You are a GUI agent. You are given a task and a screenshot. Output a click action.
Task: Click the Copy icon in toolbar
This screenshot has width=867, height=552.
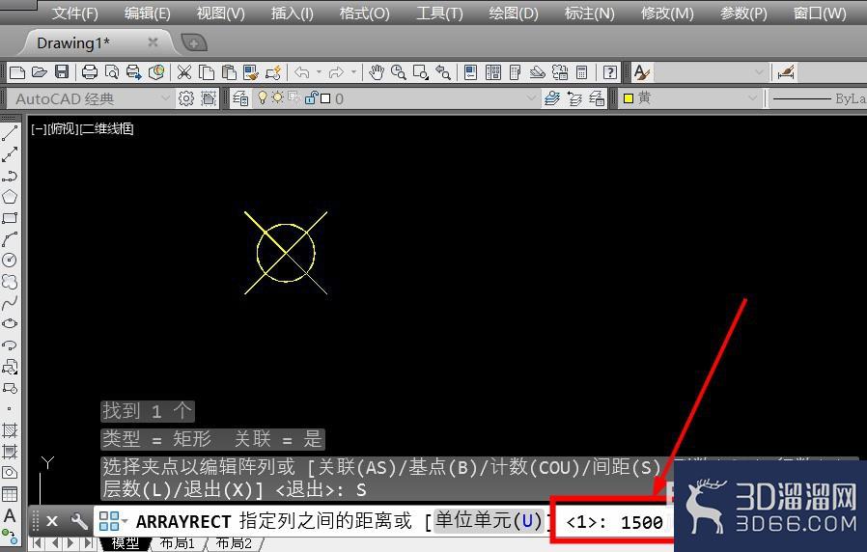207,72
